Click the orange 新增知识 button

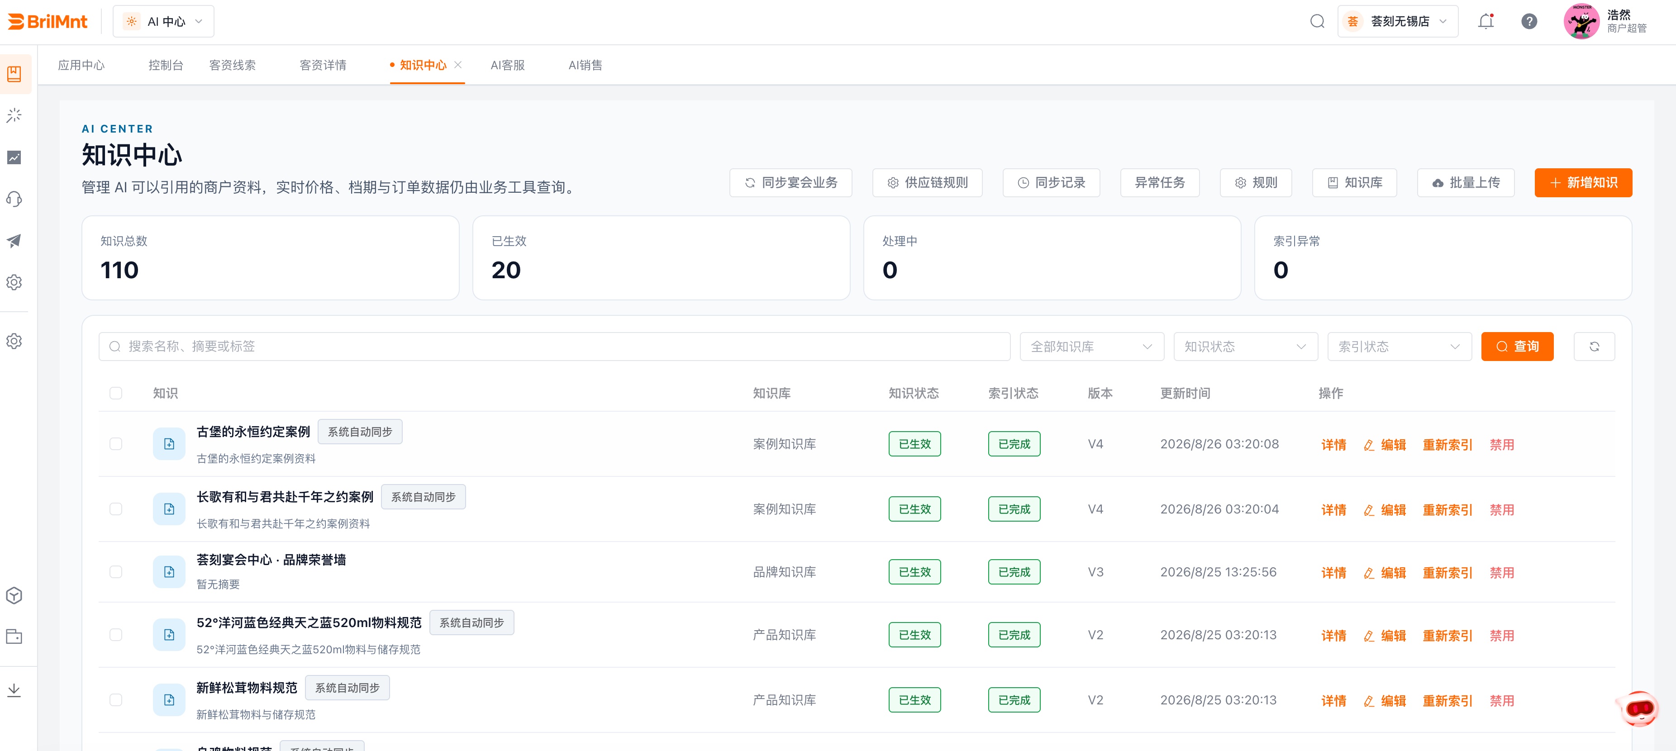pyautogui.click(x=1583, y=183)
